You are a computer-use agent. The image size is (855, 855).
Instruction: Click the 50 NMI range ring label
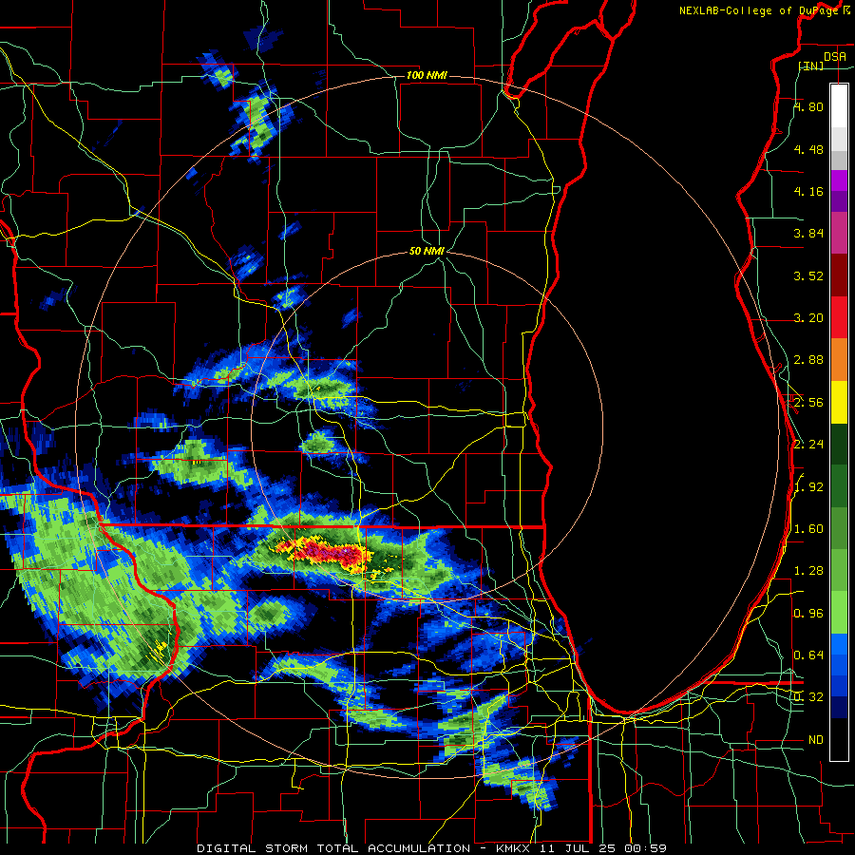(x=427, y=252)
